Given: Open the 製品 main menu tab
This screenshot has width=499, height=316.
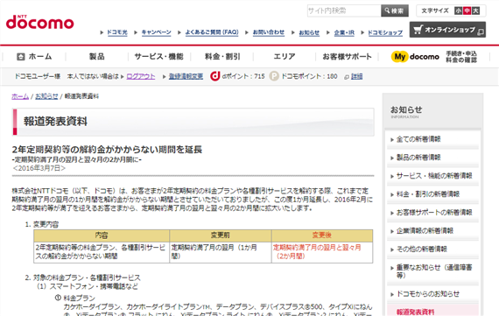Looking at the screenshot, I should (97, 57).
